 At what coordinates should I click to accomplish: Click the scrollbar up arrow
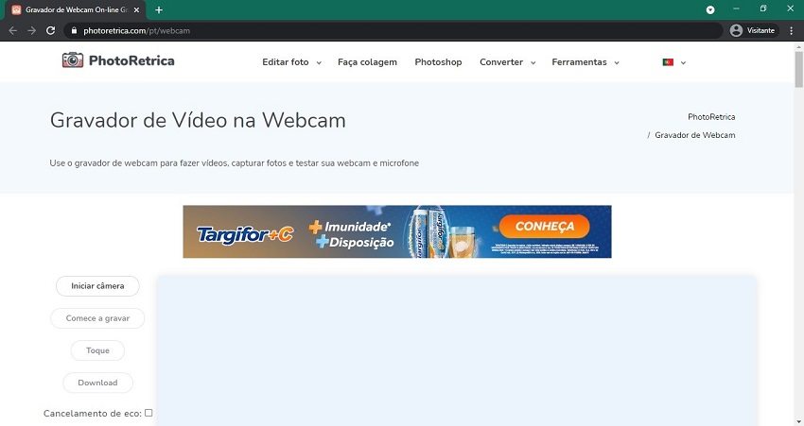click(x=799, y=46)
